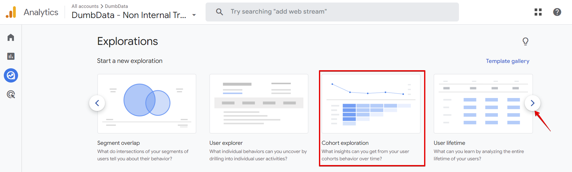
Task: Open Reports bar chart sidebar icon
Action: 11,56
